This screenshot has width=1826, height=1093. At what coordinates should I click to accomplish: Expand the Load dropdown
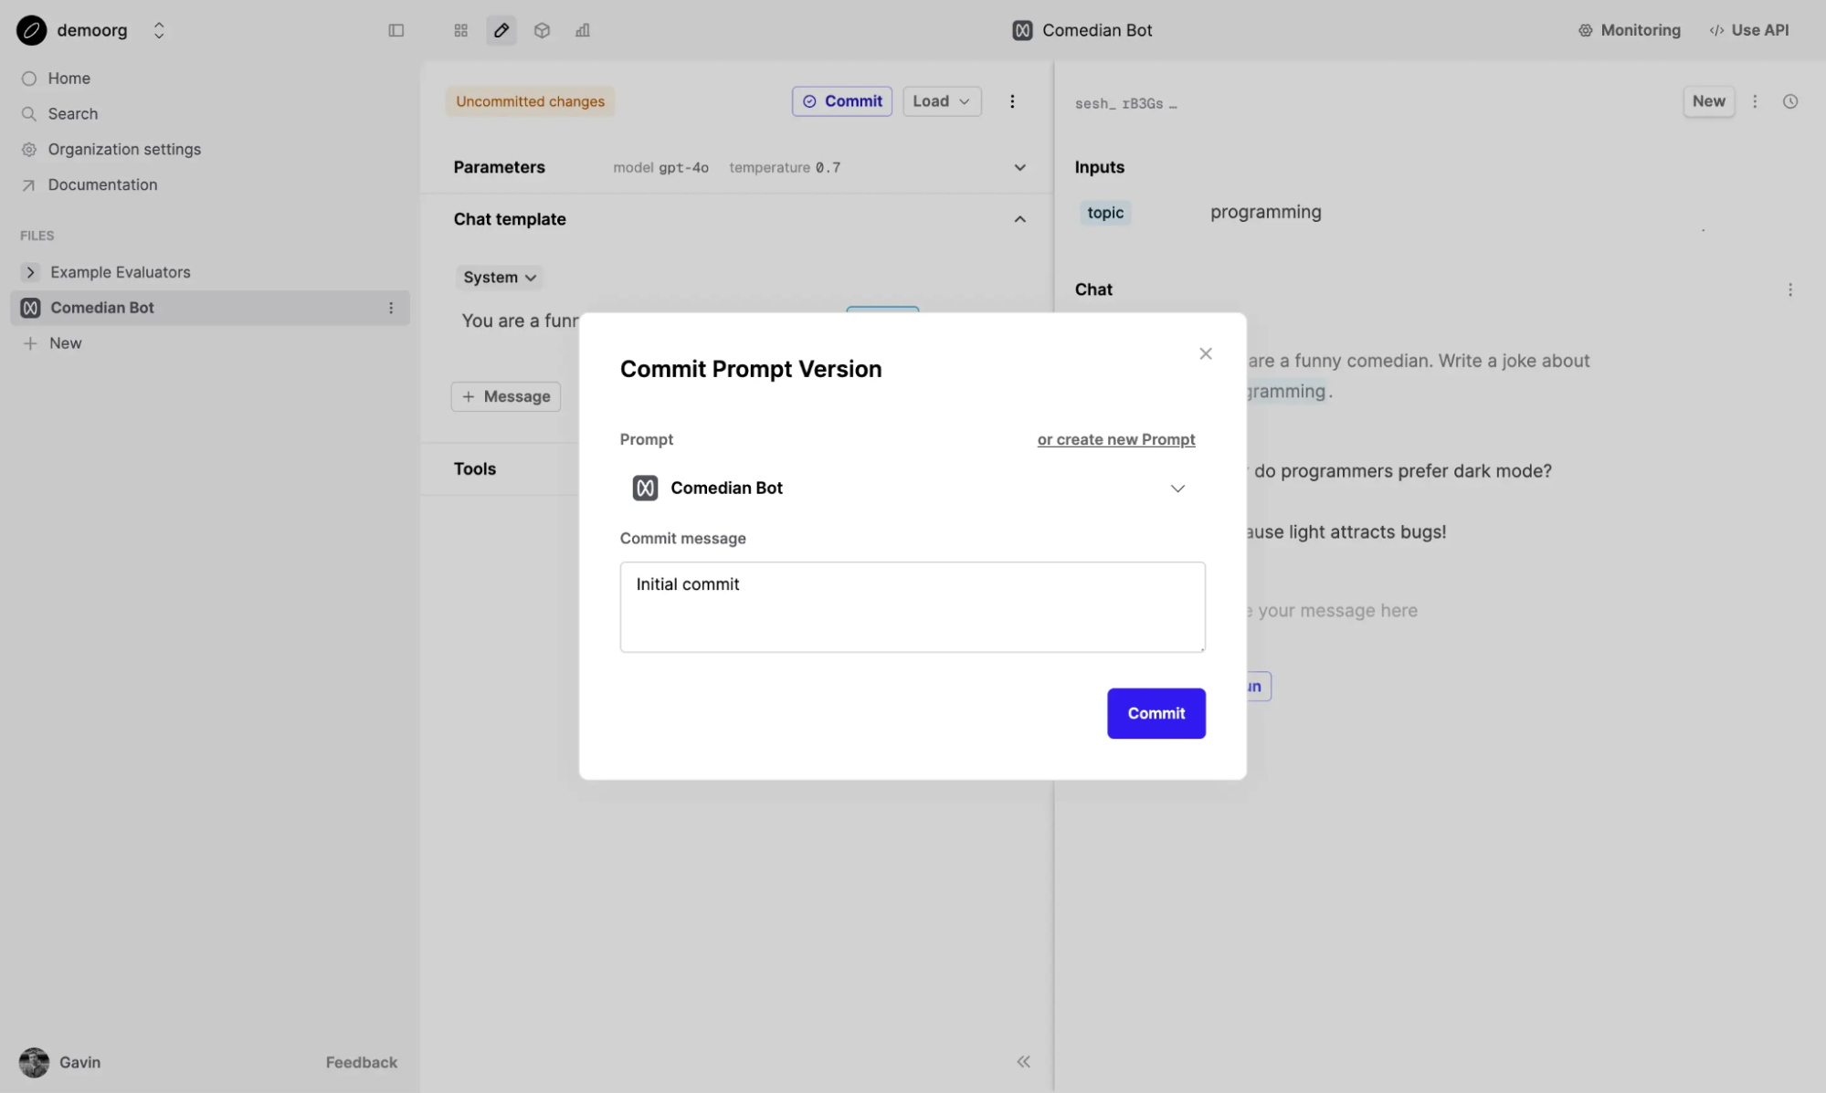point(941,100)
